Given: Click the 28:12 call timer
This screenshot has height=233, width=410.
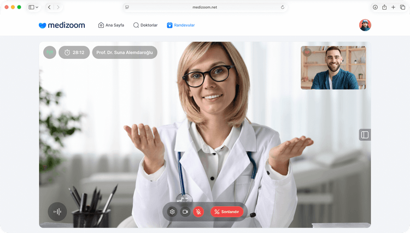Looking at the screenshot, I should pyautogui.click(x=74, y=52).
